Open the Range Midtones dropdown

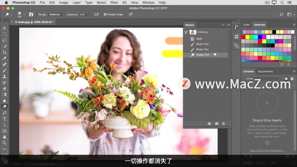point(56,15)
